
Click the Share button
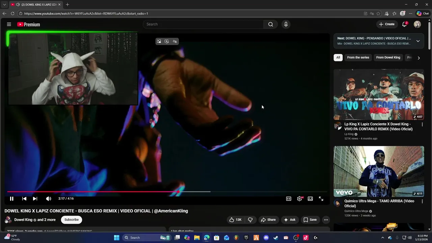pyautogui.click(x=268, y=220)
